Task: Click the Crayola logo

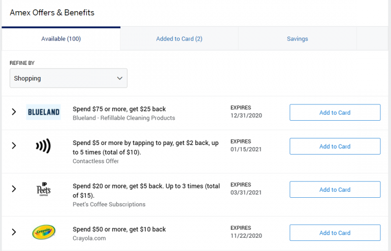Action: tap(43, 232)
